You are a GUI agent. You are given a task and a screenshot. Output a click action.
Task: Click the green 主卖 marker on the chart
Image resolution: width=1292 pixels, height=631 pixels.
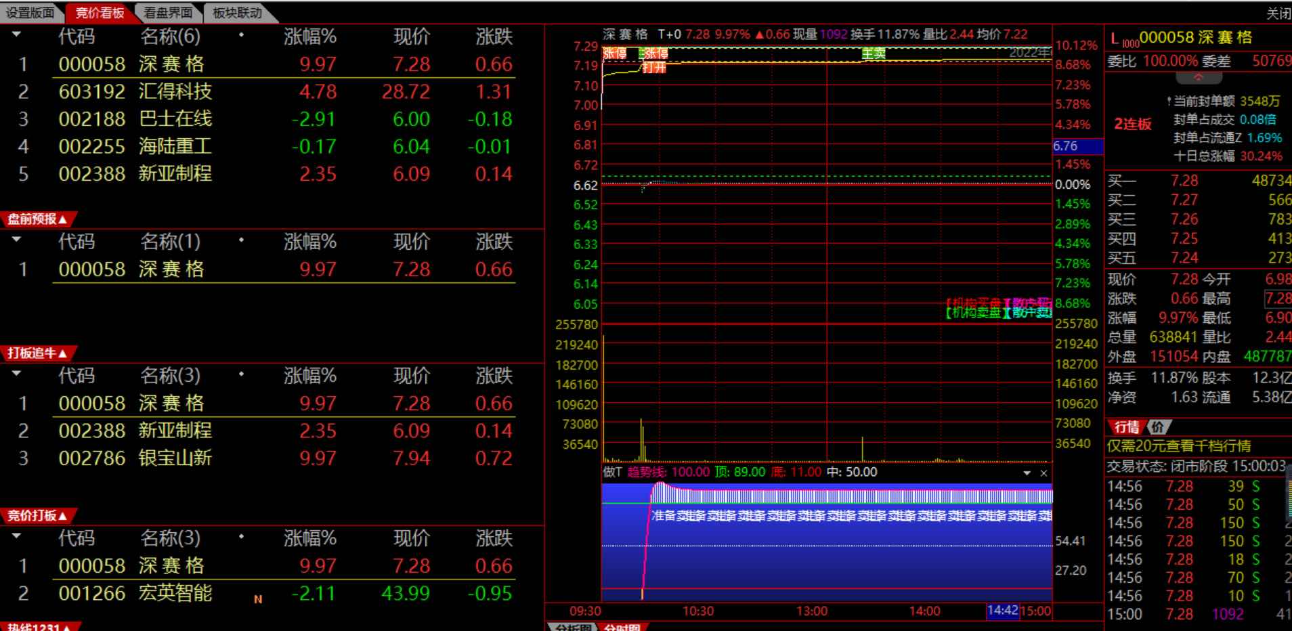point(873,53)
